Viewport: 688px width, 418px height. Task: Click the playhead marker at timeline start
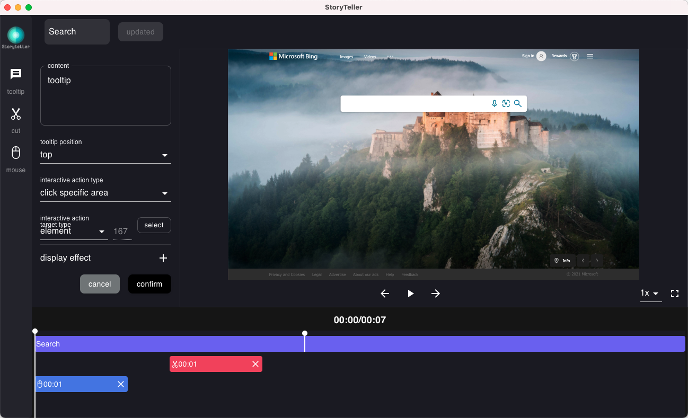(x=35, y=332)
